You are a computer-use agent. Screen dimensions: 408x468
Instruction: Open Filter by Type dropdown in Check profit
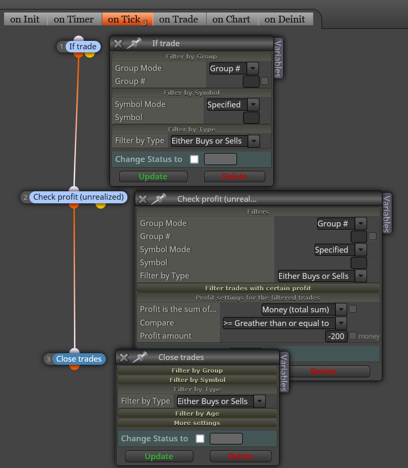click(323, 276)
